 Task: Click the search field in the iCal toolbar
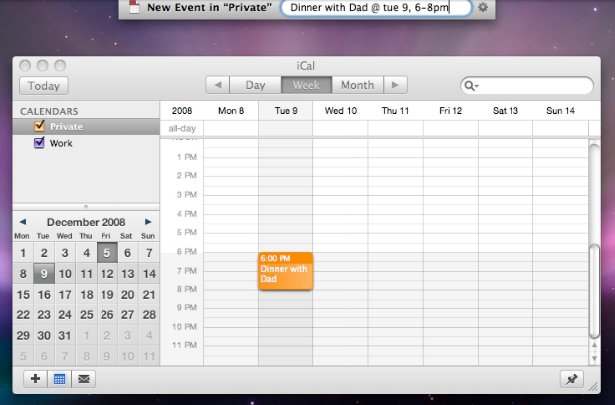tap(526, 85)
